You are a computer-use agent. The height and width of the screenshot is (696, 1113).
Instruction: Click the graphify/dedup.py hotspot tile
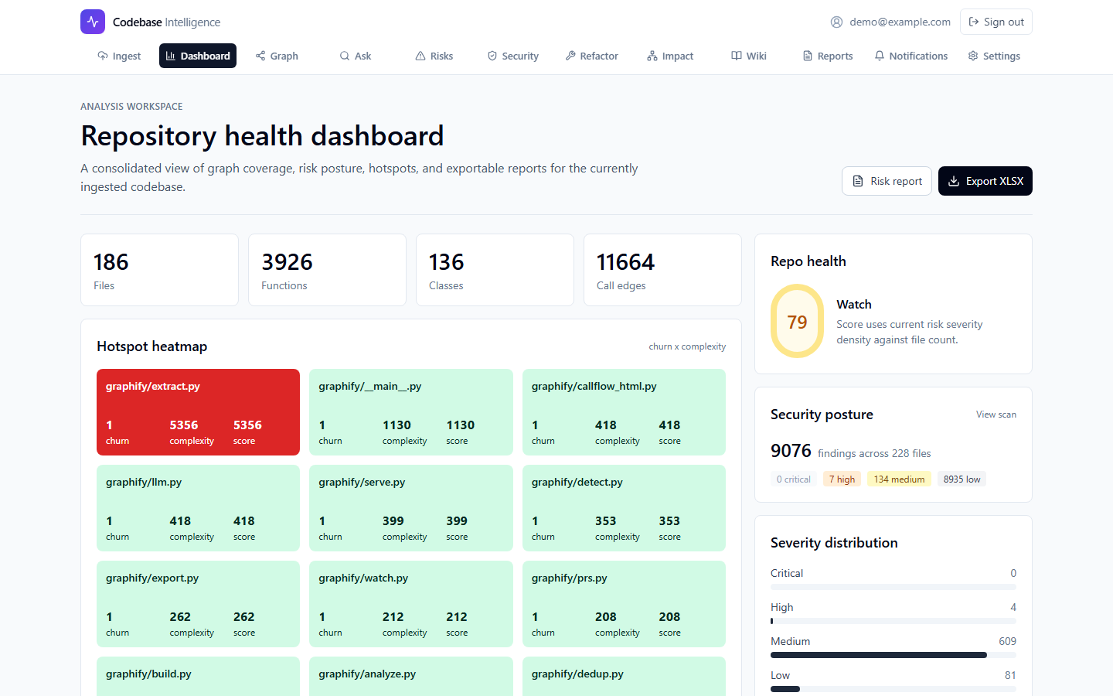pos(624,677)
